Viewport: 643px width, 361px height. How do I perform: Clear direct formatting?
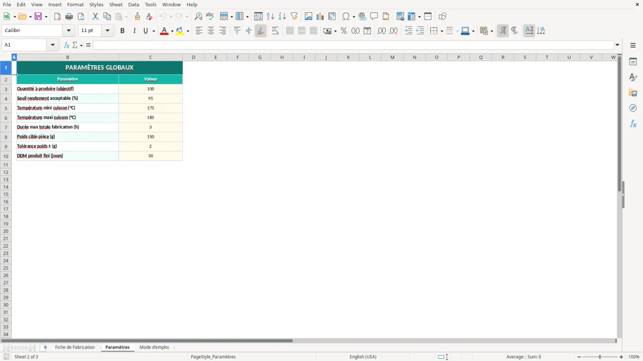[x=149, y=17]
